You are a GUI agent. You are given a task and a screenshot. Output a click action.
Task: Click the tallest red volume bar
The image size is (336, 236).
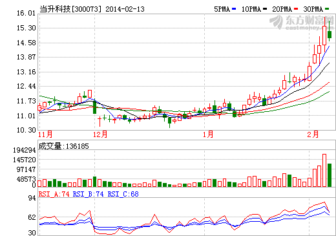[x=324, y=171]
